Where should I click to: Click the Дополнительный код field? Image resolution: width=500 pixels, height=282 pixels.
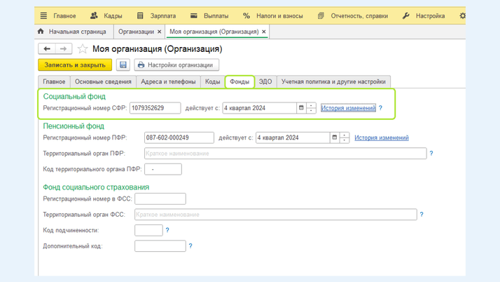click(160, 246)
